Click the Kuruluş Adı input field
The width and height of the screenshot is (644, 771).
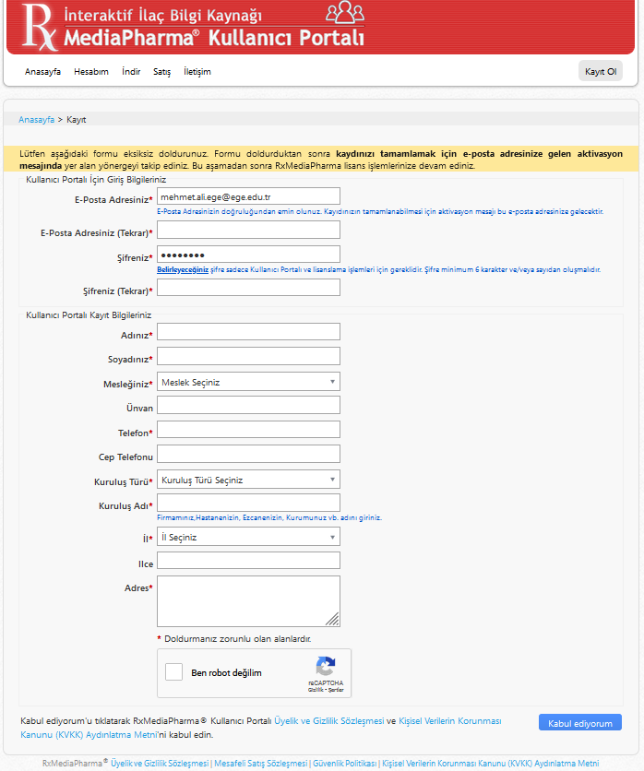[x=248, y=503]
